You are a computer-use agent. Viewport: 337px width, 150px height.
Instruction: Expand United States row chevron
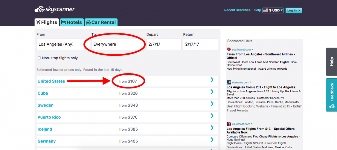pos(212,80)
